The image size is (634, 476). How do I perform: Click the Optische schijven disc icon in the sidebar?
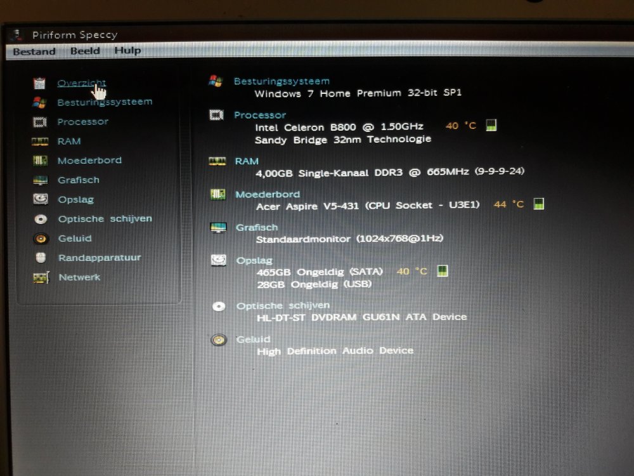pyautogui.click(x=41, y=220)
